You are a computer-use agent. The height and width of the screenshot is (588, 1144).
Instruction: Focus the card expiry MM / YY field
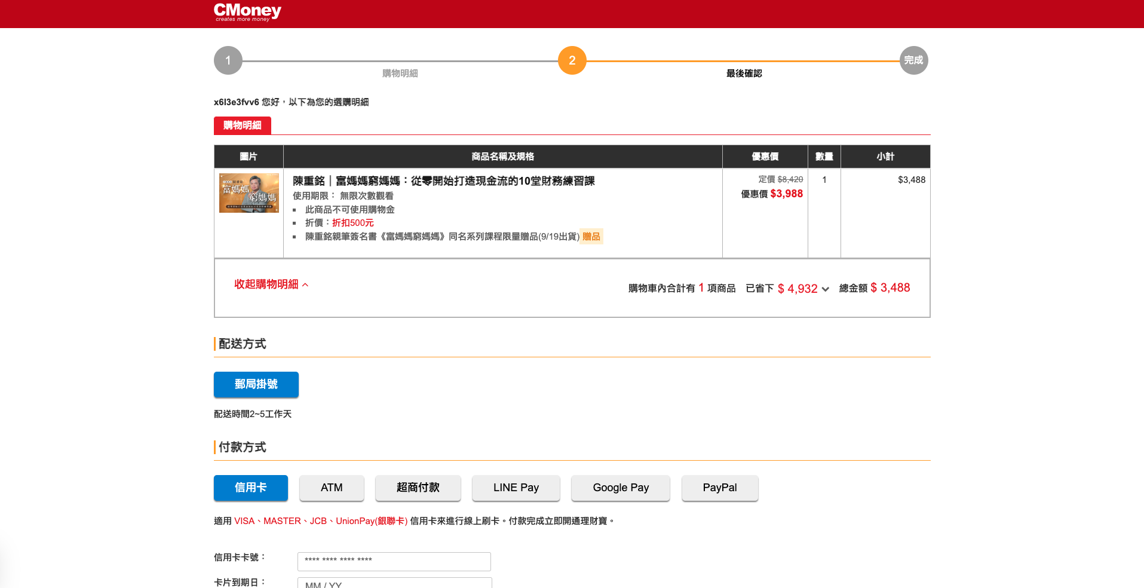tap(394, 583)
